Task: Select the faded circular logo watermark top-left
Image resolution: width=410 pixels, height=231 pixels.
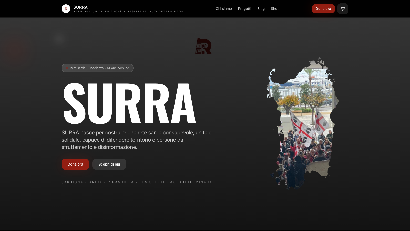Action: pos(59,39)
